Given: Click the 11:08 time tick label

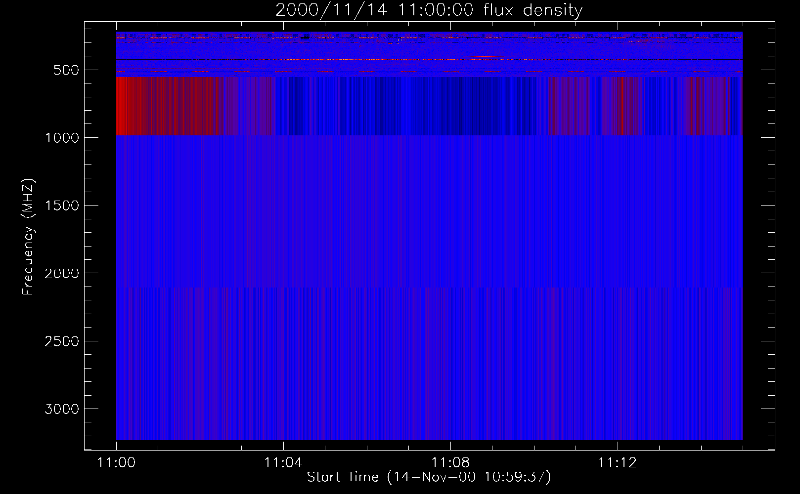Looking at the screenshot, I should [x=450, y=463].
